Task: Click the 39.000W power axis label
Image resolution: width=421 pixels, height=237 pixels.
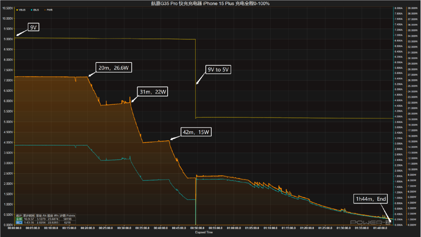Action: click(413, 8)
